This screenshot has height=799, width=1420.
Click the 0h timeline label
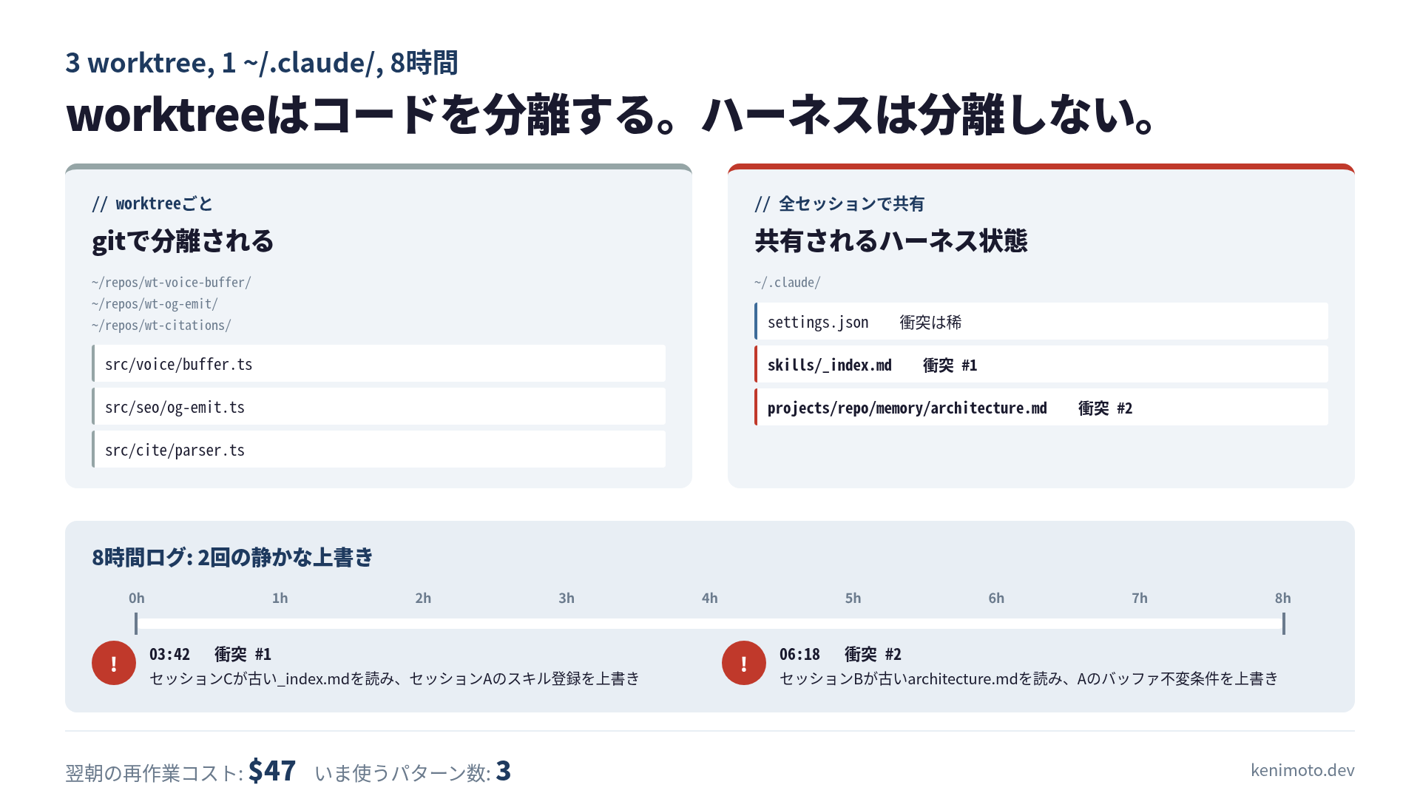tap(137, 598)
